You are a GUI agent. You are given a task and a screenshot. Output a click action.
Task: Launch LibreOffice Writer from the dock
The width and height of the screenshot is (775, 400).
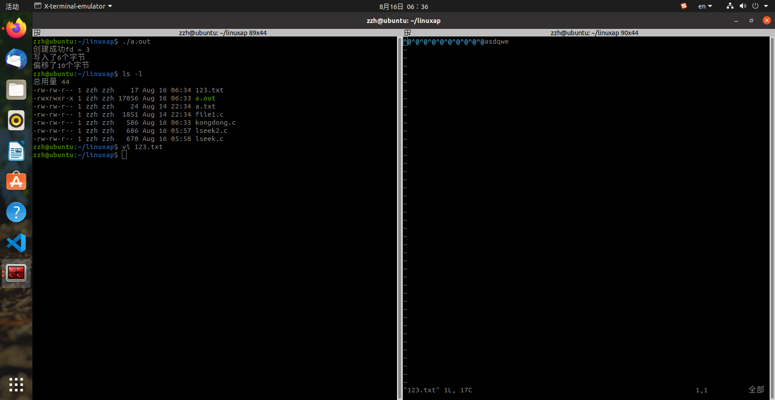pos(16,151)
